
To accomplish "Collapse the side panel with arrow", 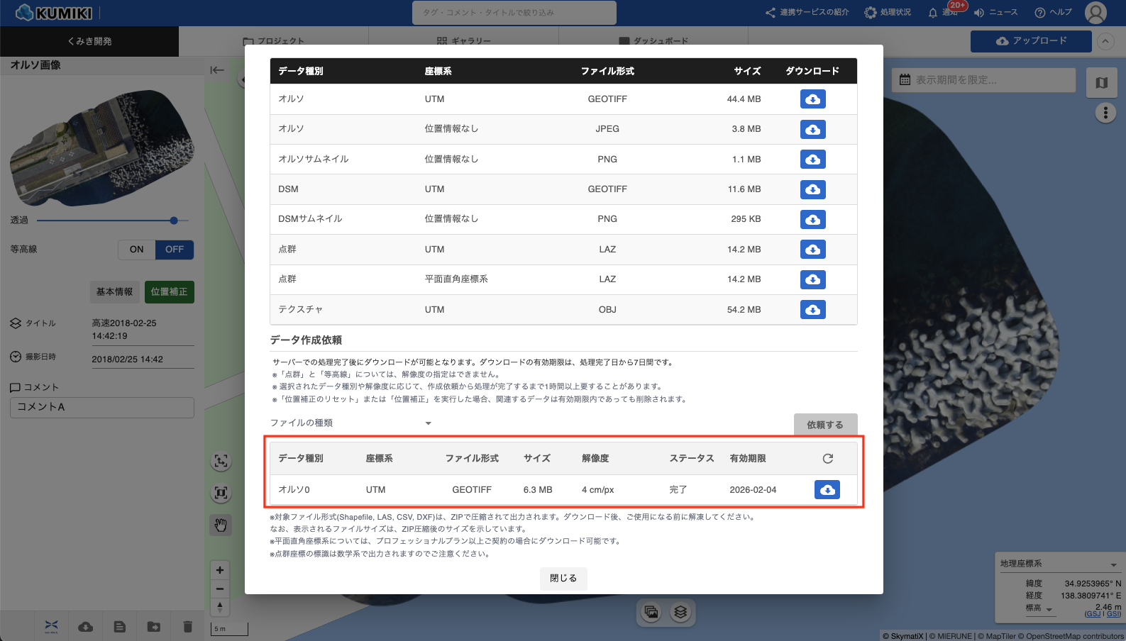I will tap(217, 69).
